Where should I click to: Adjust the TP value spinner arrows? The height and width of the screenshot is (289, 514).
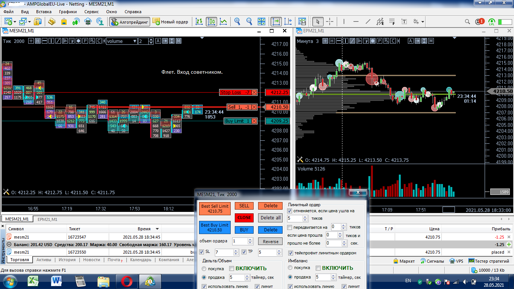(x=278, y=252)
